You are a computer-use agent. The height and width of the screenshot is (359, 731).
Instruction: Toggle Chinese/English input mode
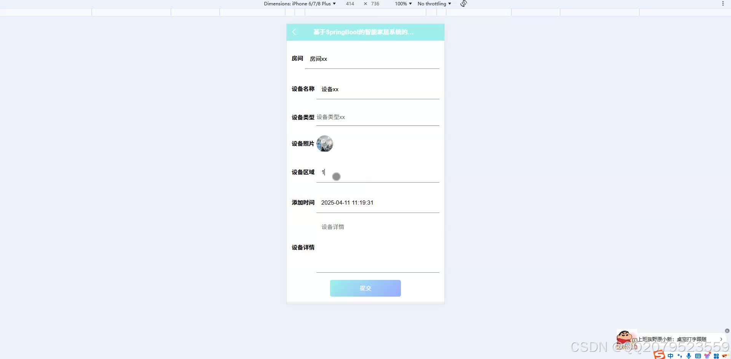click(670, 356)
